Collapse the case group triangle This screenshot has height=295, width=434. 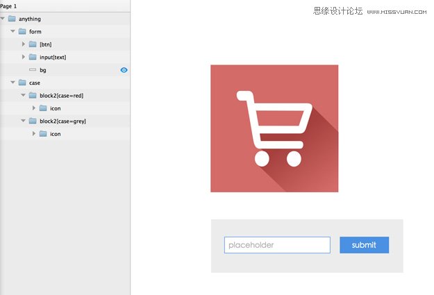pos(12,83)
